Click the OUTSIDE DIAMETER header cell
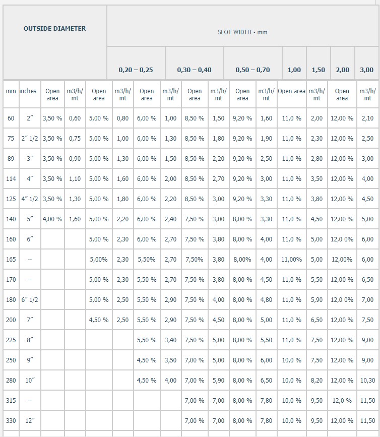Screen dimensions: 380x437 (x=55, y=42)
